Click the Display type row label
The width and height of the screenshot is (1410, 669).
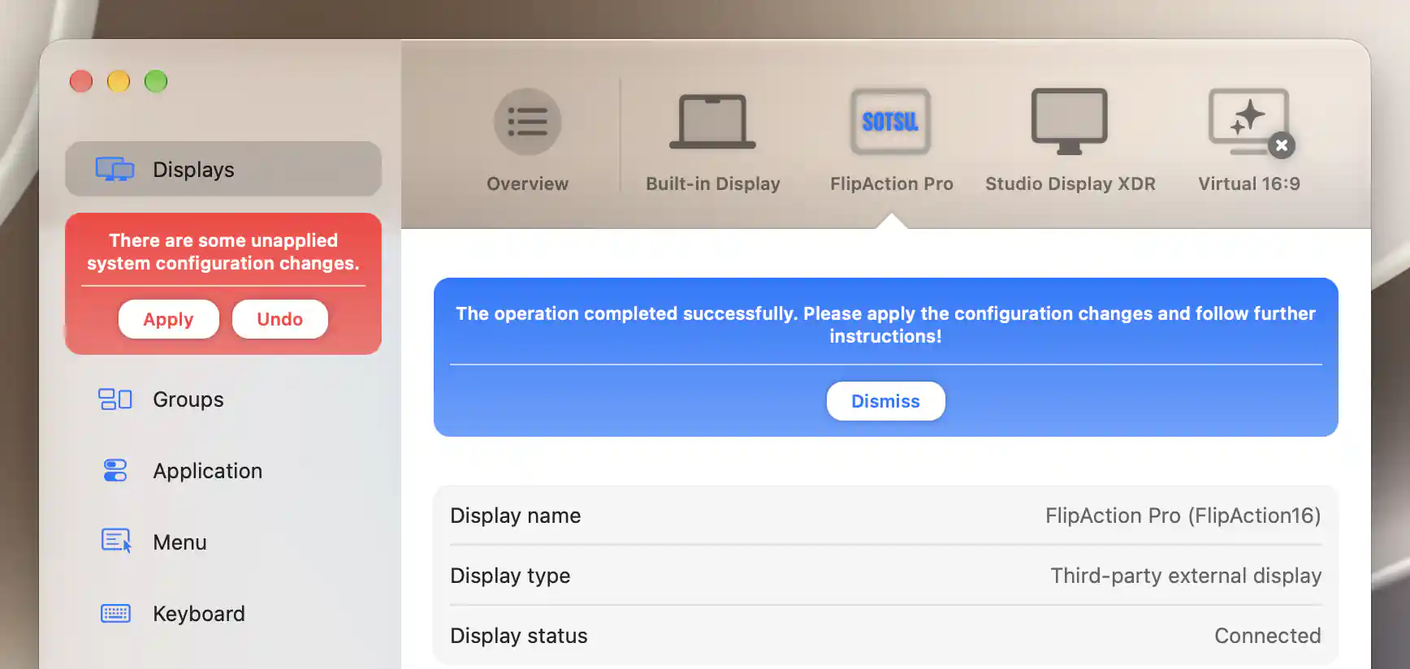(510, 576)
